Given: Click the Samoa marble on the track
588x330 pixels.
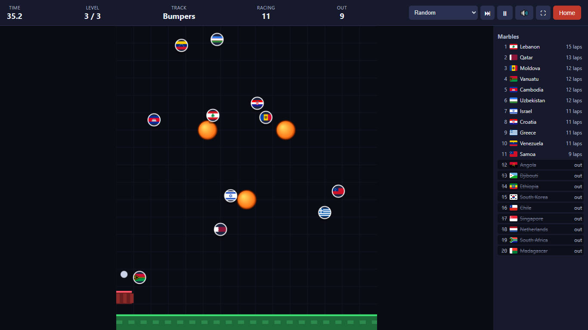Looking at the screenshot, I should coord(338,191).
